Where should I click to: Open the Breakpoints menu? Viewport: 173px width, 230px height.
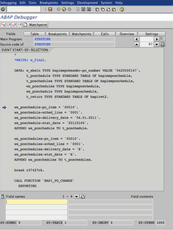(x=49, y=3)
